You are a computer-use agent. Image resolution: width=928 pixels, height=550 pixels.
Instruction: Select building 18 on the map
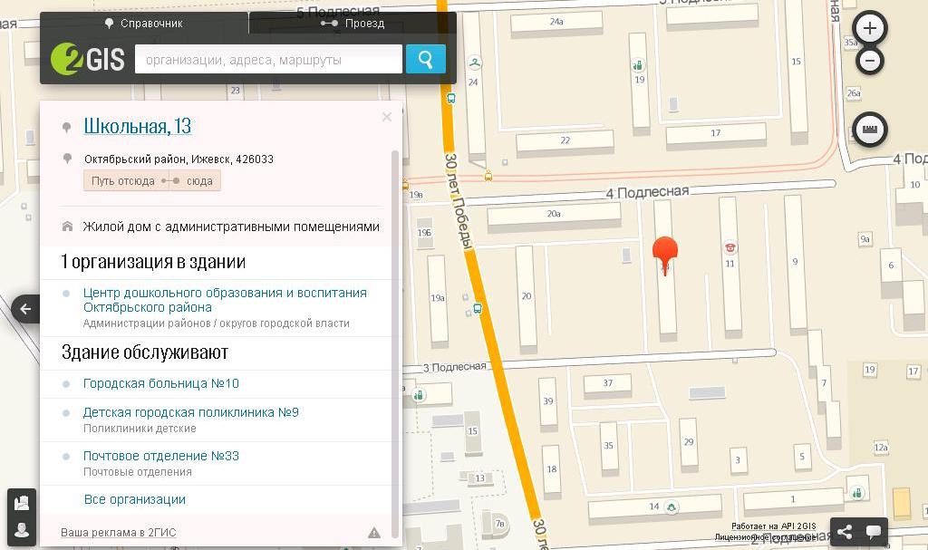552,469
